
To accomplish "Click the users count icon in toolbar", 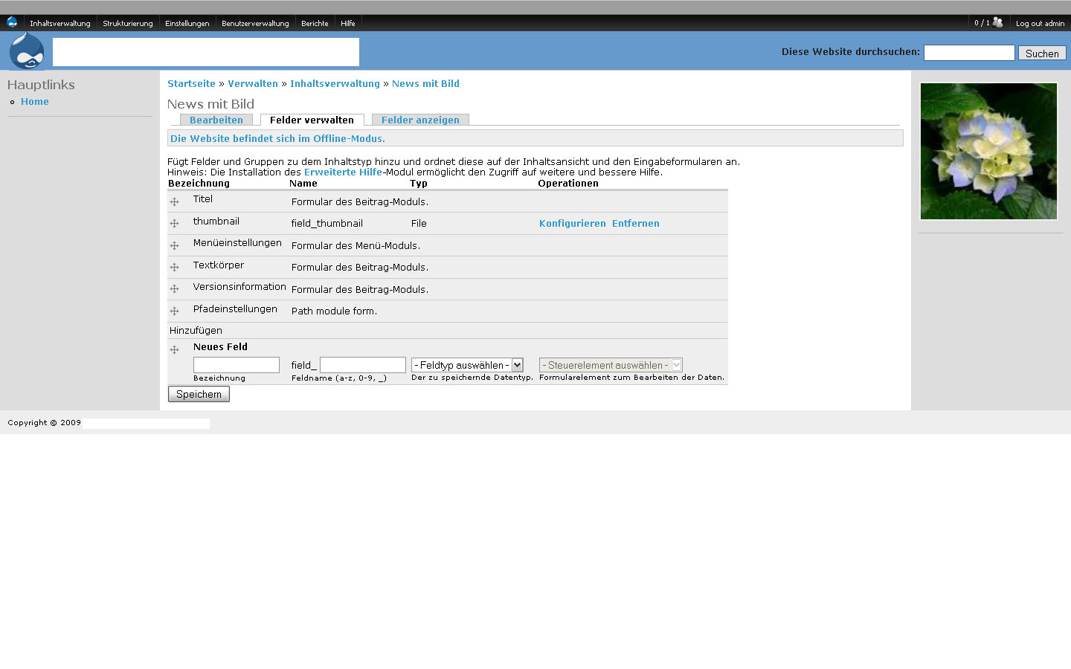I will click(997, 23).
